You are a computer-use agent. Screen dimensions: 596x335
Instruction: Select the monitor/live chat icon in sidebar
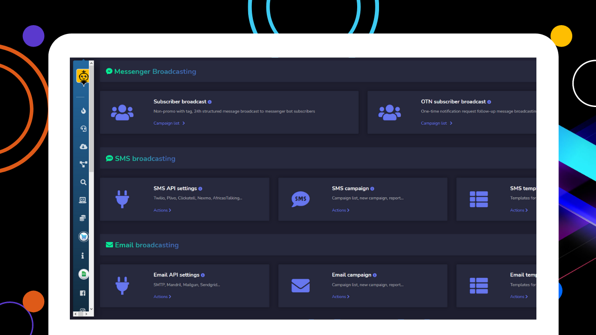pyautogui.click(x=83, y=200)
